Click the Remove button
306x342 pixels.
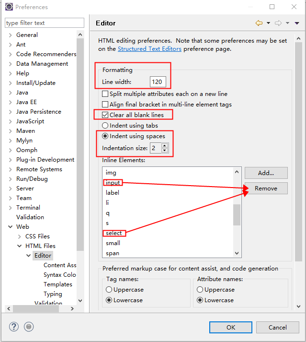pyautogui.click(x=266, y=189)
